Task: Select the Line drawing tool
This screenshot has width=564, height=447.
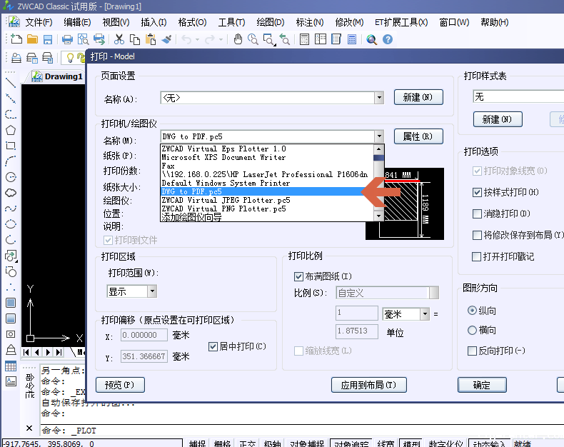Action: 11,83
